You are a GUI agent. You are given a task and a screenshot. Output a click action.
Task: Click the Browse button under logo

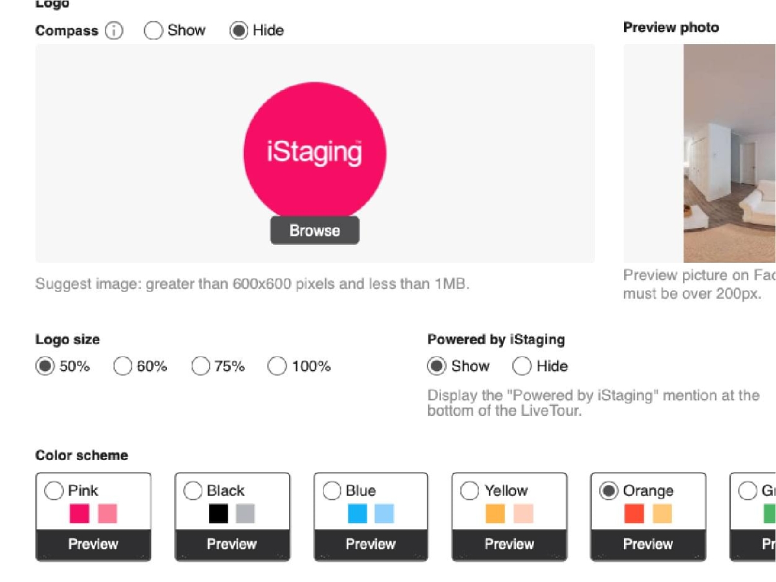(x=314, y=231)
